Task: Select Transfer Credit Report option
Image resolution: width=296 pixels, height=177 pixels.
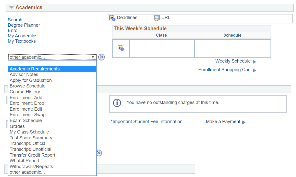Action: [x=52, y=155]
